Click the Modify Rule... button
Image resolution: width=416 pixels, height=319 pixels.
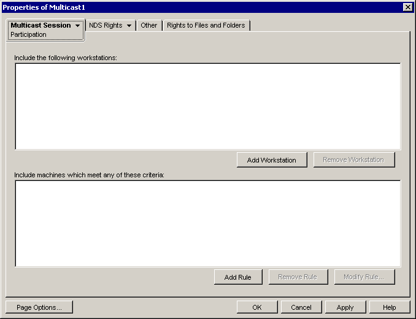pyautogui.click(x=364, y=277)
